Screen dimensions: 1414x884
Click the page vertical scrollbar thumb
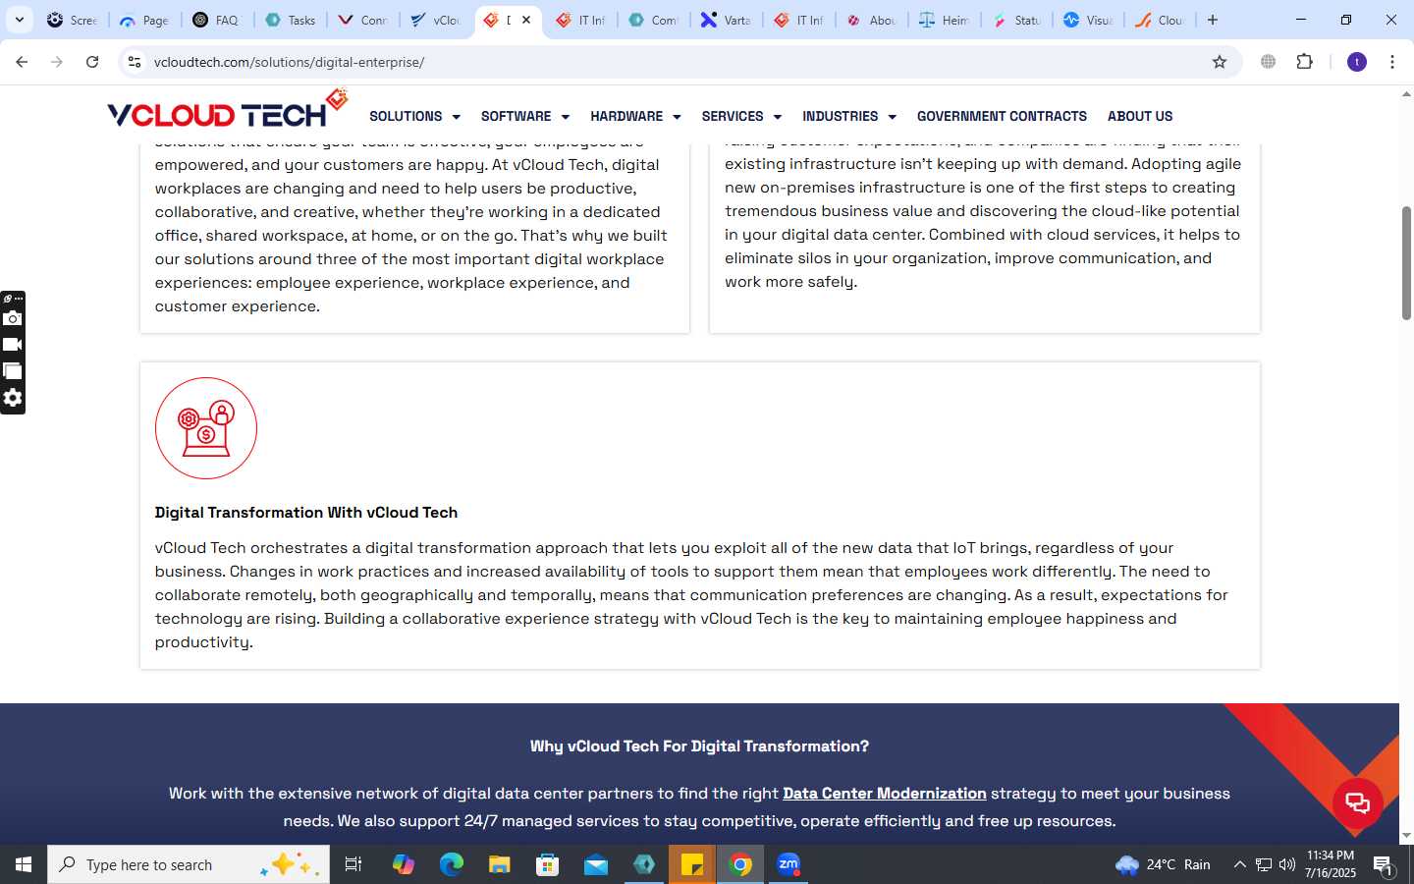pos(1406,262)
